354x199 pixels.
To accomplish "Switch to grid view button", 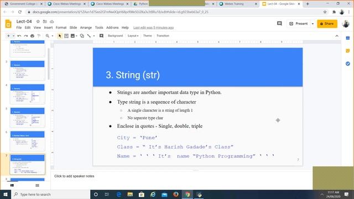I will [37, 186].
